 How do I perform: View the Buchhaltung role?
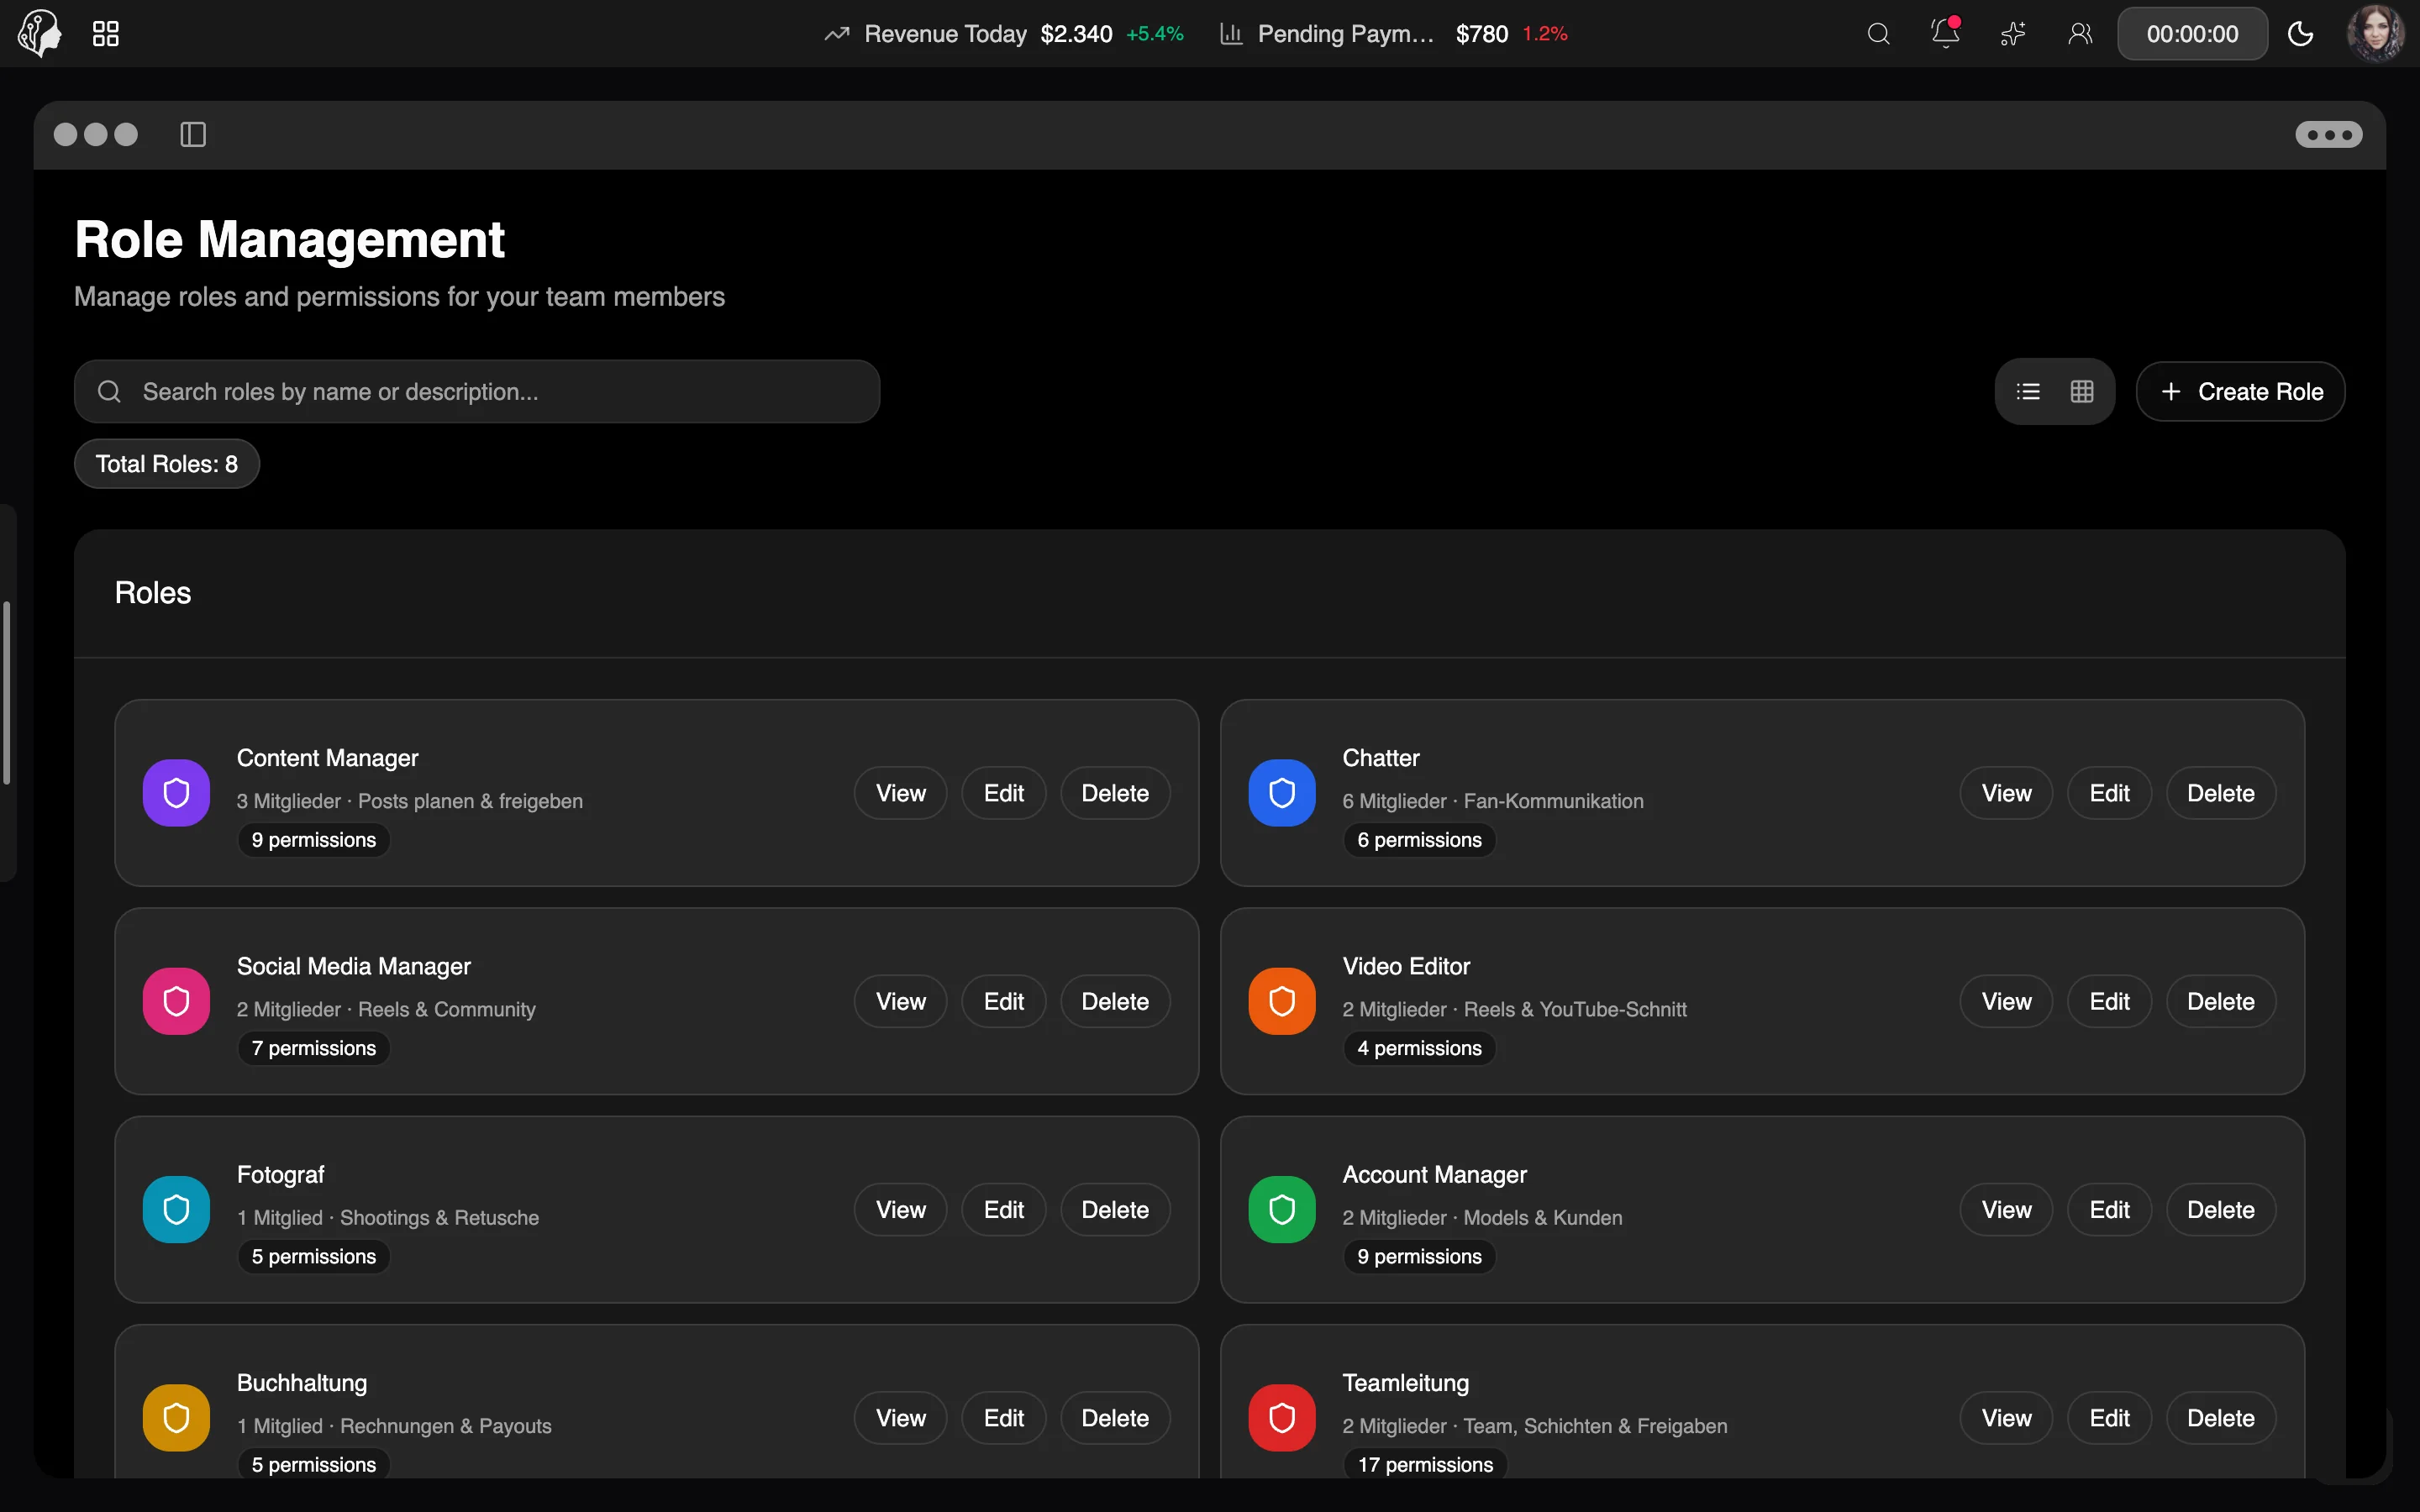[900, 1418]
